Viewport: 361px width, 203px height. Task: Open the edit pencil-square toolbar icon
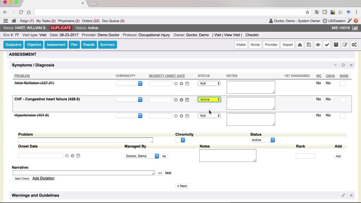(345, 45)
